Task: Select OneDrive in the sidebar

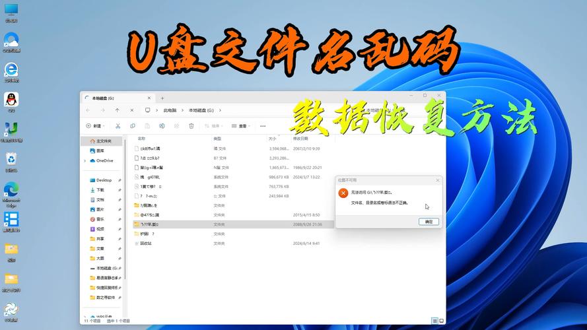Action: [102, 160]
